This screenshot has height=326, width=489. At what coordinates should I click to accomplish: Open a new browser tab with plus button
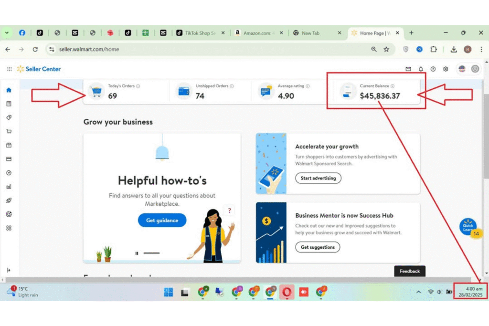coord(411,33)
